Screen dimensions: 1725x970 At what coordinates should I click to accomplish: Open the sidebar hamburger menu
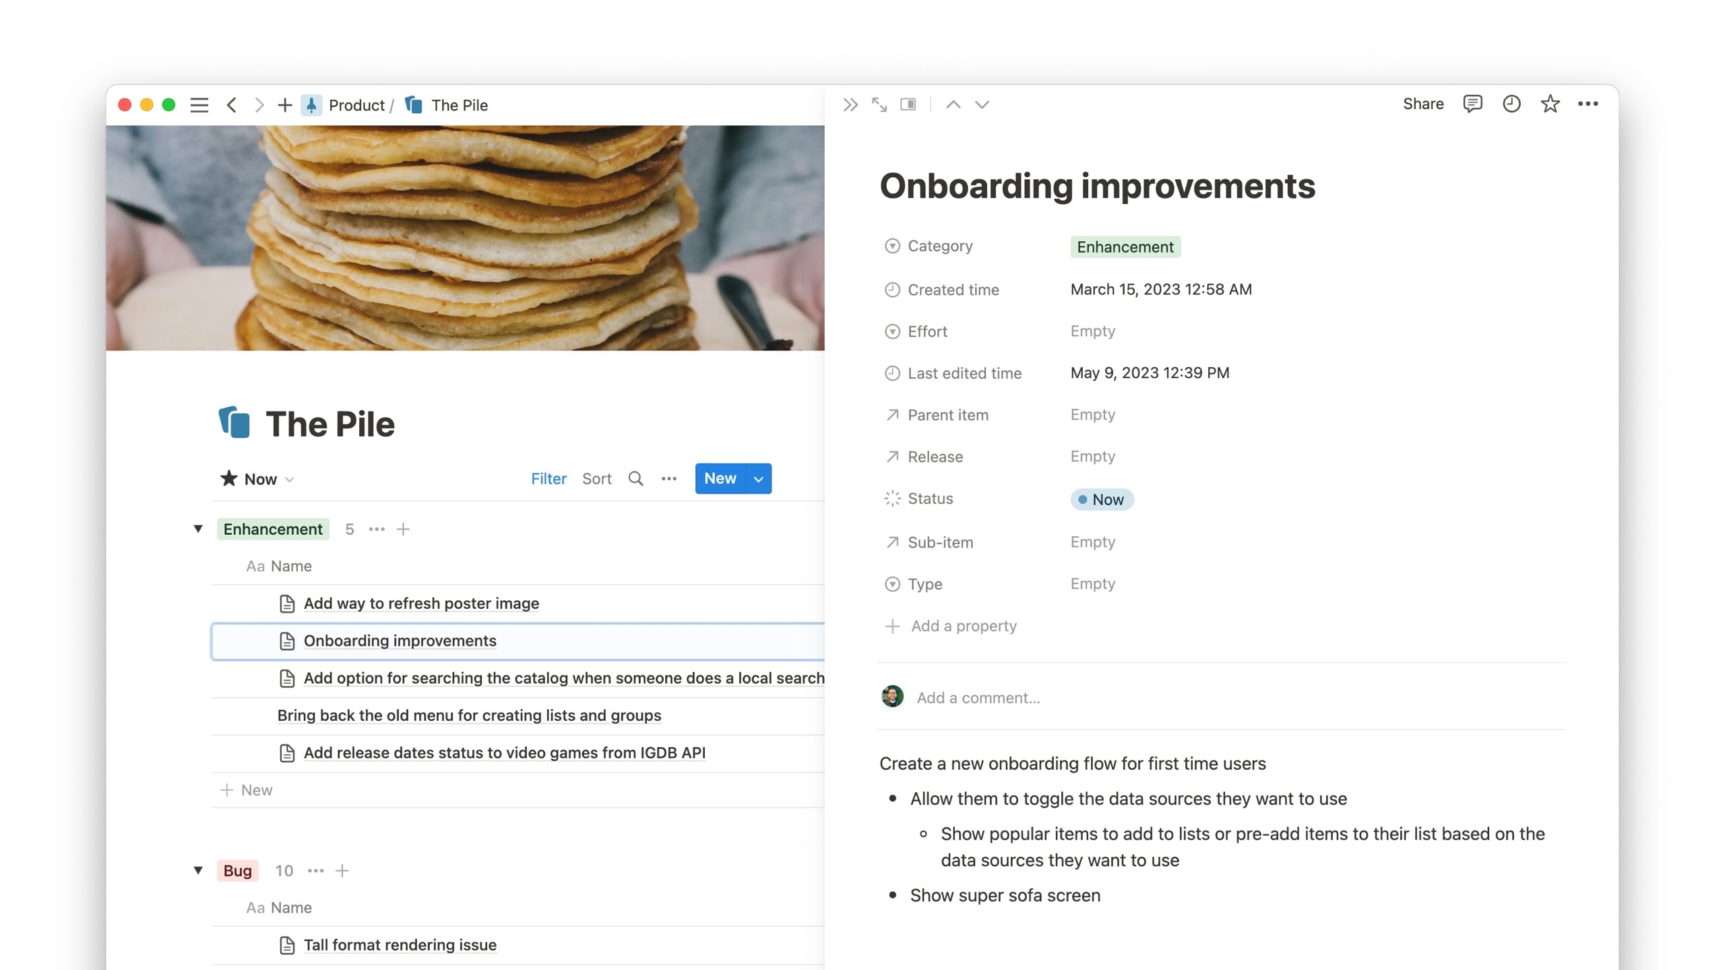199,105
